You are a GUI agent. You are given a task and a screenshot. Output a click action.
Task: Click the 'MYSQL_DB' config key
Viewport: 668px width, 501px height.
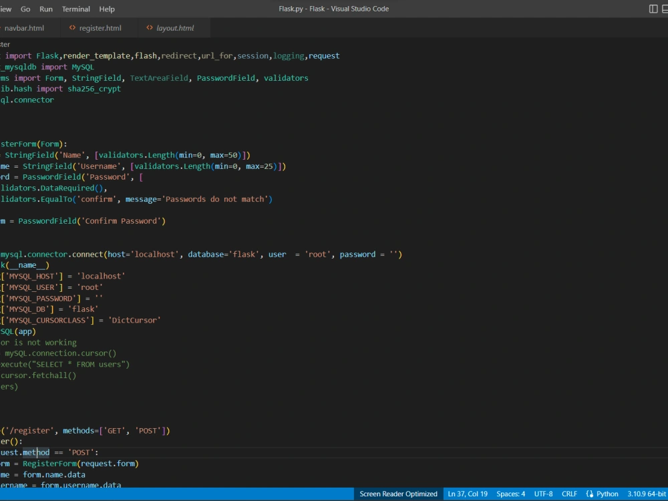click(27, 309)
